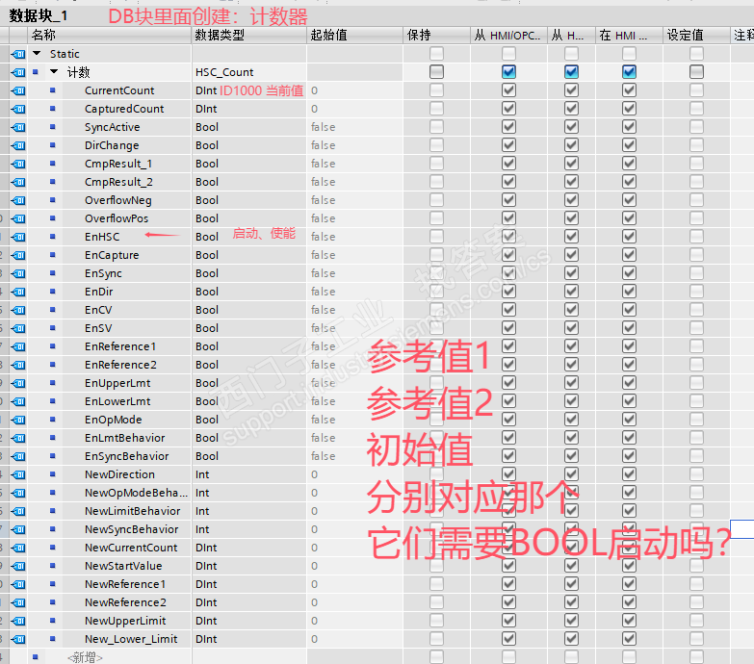
Task: Click the tag icon beside CapturedCount
Action: pyautogui.click(x=18, y=109)
